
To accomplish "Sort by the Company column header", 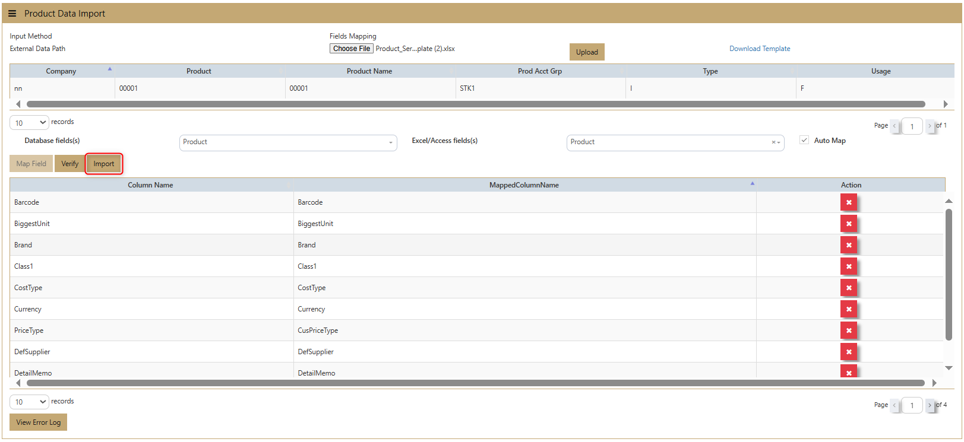I will (x=61, y=71).
